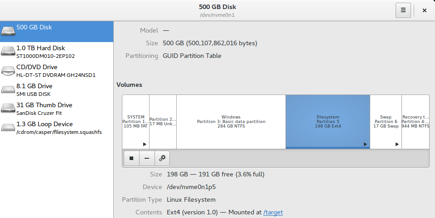Click the /dev/nvme0n1 subtitle in the header
This screenshot has height=218, width=435.
(x=217, y=15)
